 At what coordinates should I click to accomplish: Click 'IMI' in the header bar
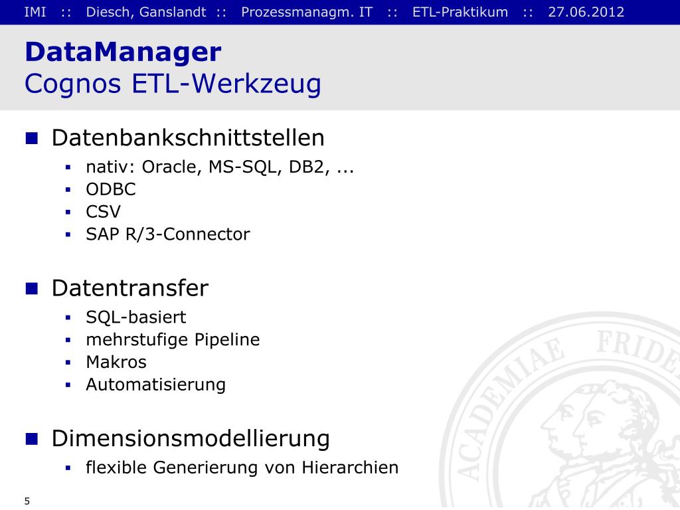[x=35, y=12]
